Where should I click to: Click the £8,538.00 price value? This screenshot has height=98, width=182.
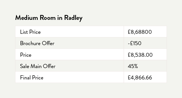140,55
